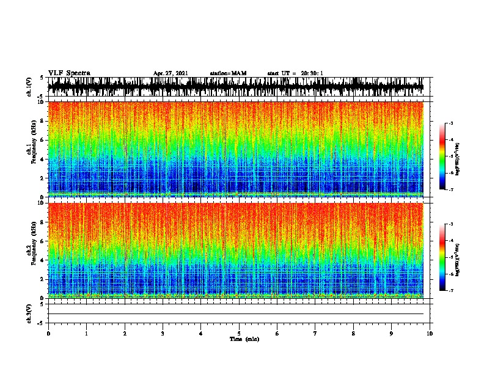
Task: Click the ch.2 colorbar "log(PSD)" label
Action: tap(457, 260)
